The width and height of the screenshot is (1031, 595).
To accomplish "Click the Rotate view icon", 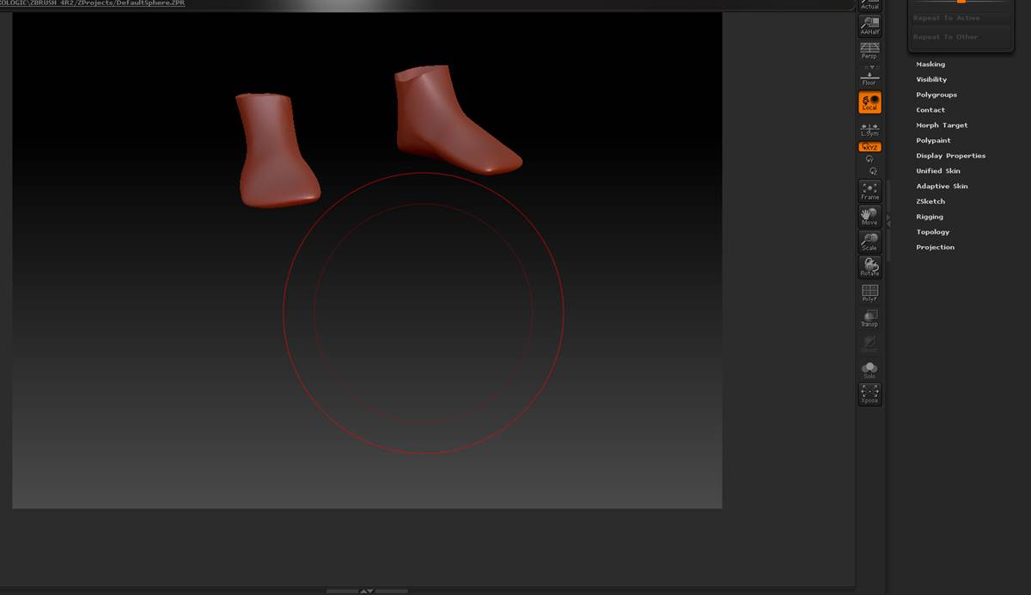I will pyautogui.click(x=869, y=267).
